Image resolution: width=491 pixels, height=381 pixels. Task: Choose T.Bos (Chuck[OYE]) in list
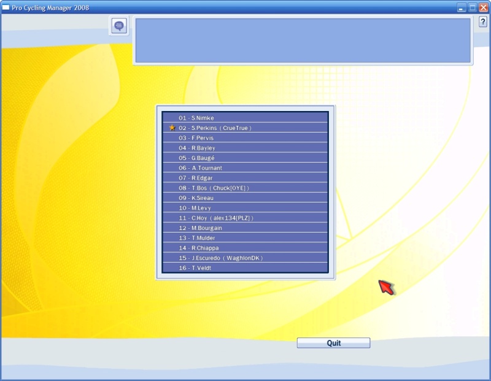click(245, 188)
